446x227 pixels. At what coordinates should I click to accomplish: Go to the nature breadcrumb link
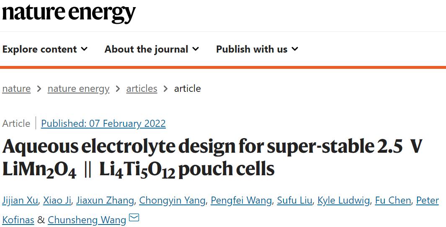pyautogui.click(x=16, y=89)
